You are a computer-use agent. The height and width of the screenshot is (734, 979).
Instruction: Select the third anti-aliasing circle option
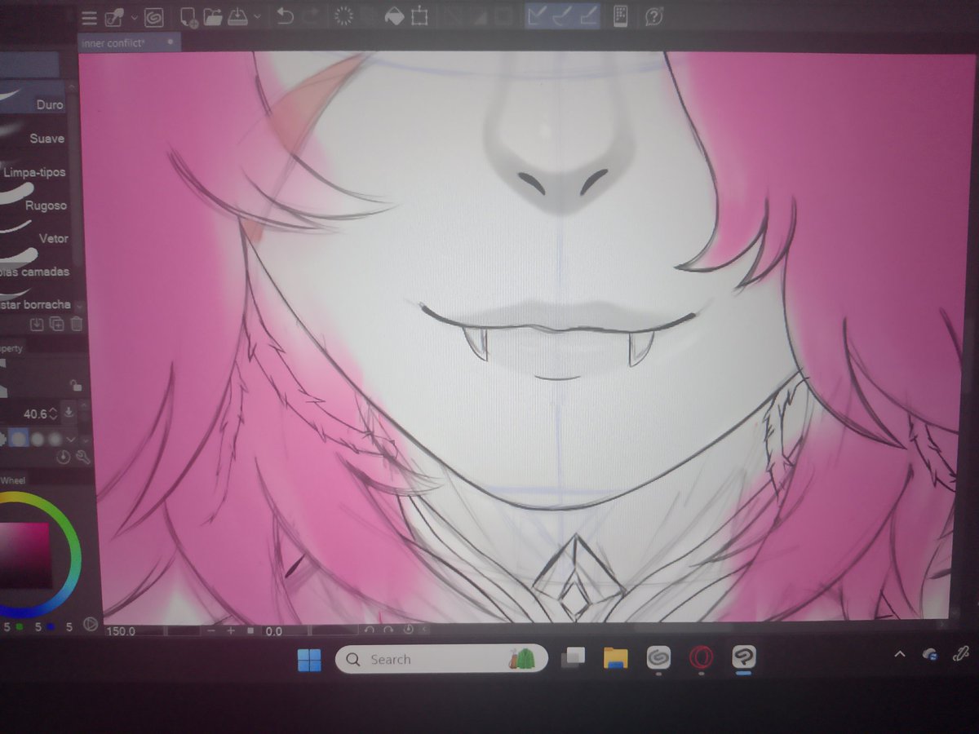click(x=37, y=439)
